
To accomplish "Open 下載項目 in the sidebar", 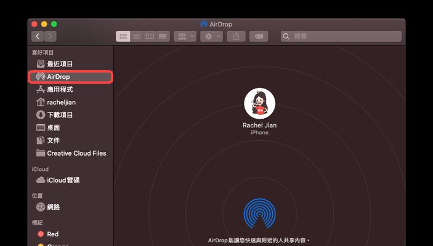I will pyautogui.click(x=71, y=115).
